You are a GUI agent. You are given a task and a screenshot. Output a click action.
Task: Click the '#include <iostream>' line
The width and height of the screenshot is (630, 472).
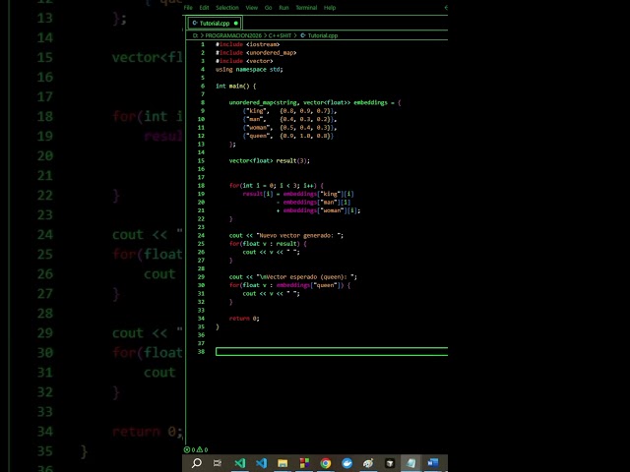click(x=247, y=44)
